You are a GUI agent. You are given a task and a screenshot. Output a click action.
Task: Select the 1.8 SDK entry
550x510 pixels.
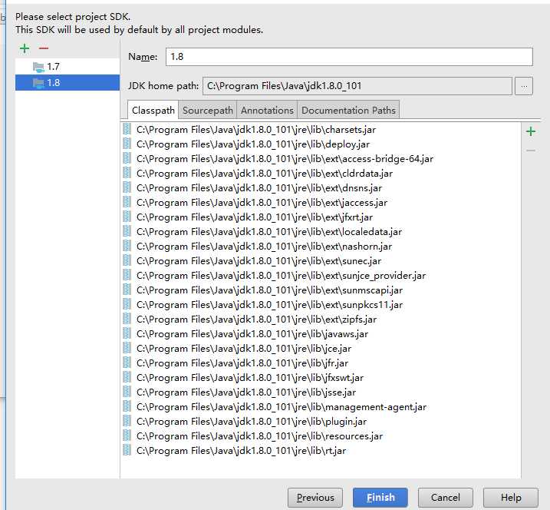[68, 82]
